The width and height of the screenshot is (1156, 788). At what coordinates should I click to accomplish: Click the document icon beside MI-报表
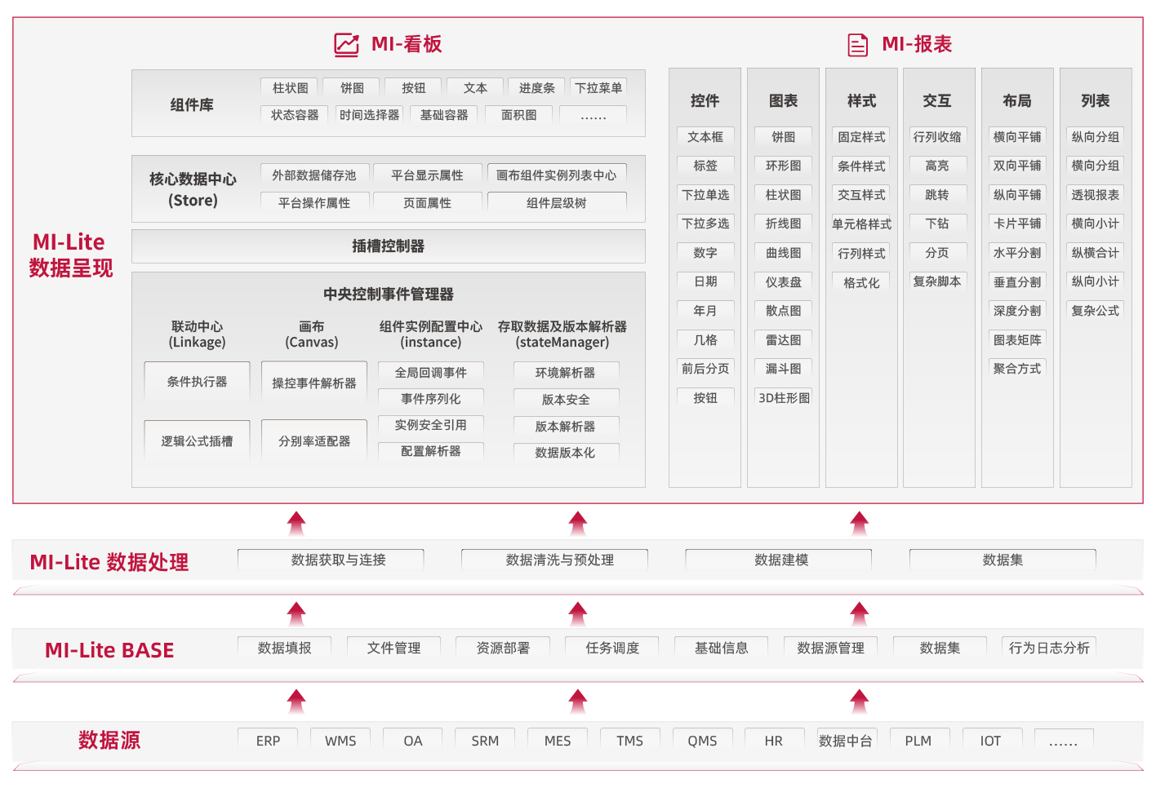point(857,44)
